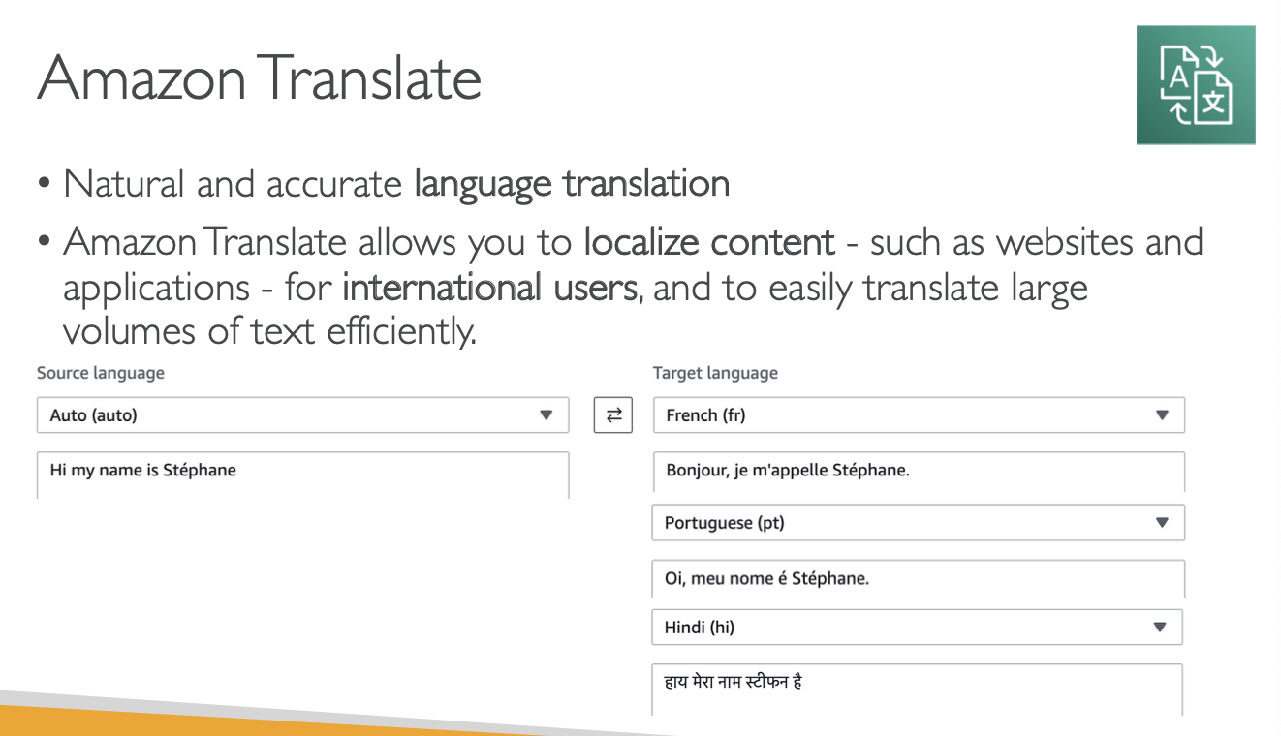Open the French (fr) target language dropdown
The height and width of the screenshot is (736, 1281).
click(x=919, y=415)
